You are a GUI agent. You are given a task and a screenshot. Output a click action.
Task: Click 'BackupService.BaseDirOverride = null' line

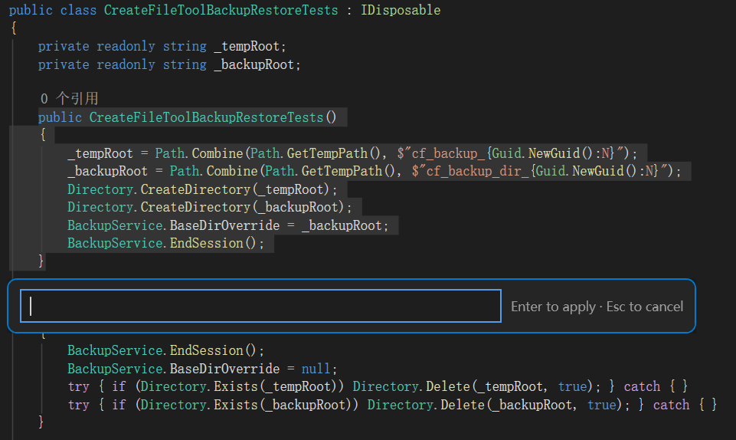click(202, 369)
